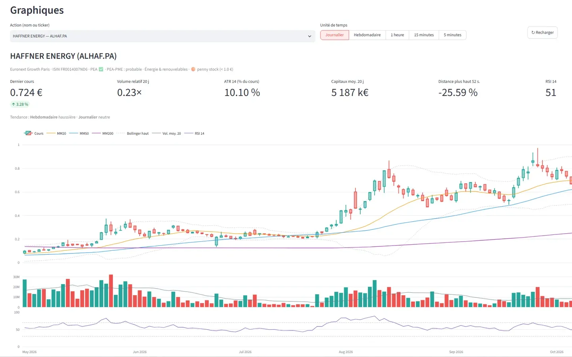Click the RSI metric value 51
The width and height of the screenshot is (572, 357).
(x=551, y=92)
